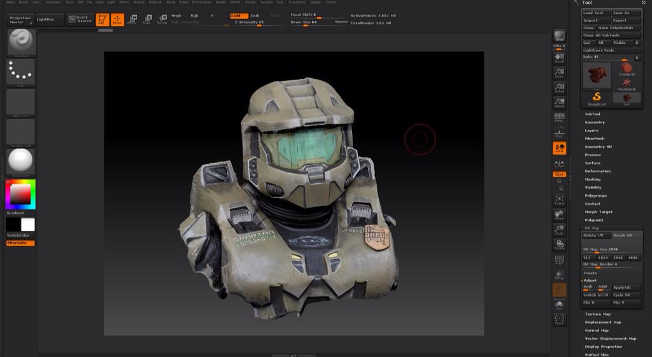
Task: Toggle Local symmetry orange button
Action: click(559, 148)
